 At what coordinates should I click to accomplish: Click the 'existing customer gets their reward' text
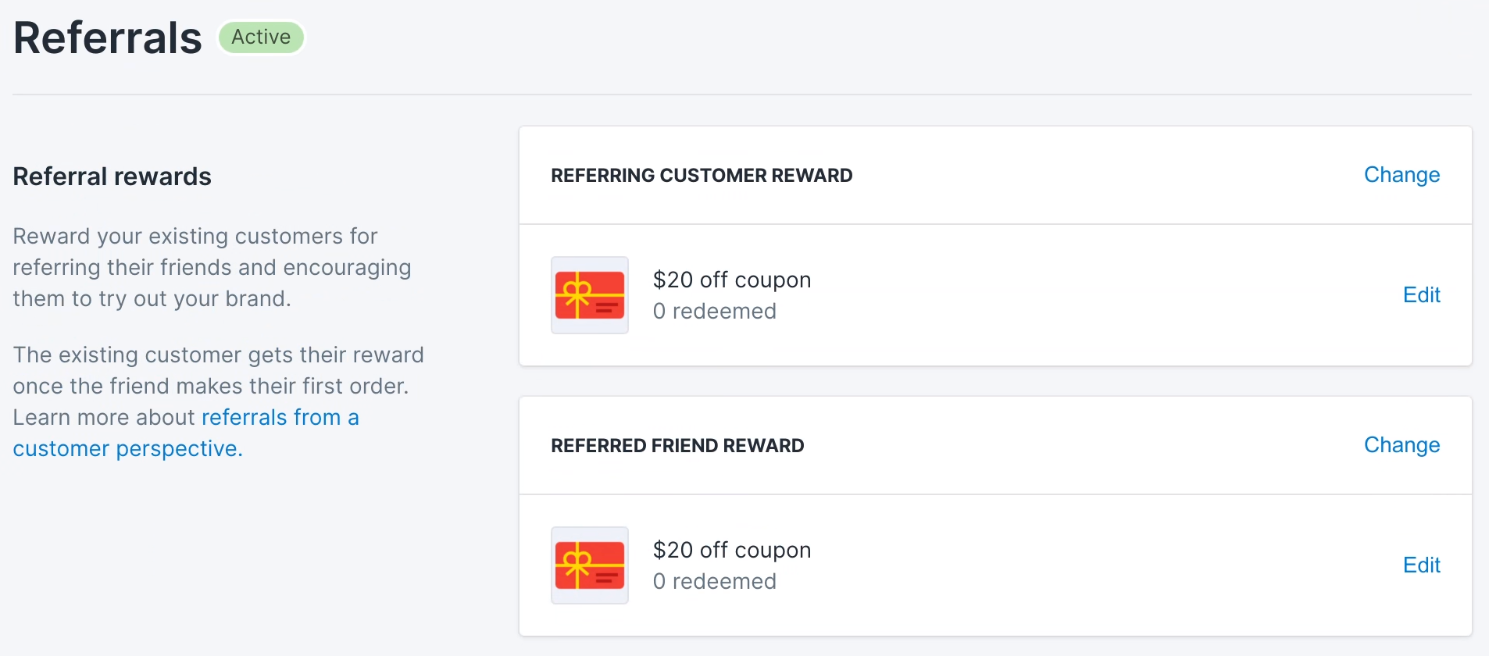[219, 355]
